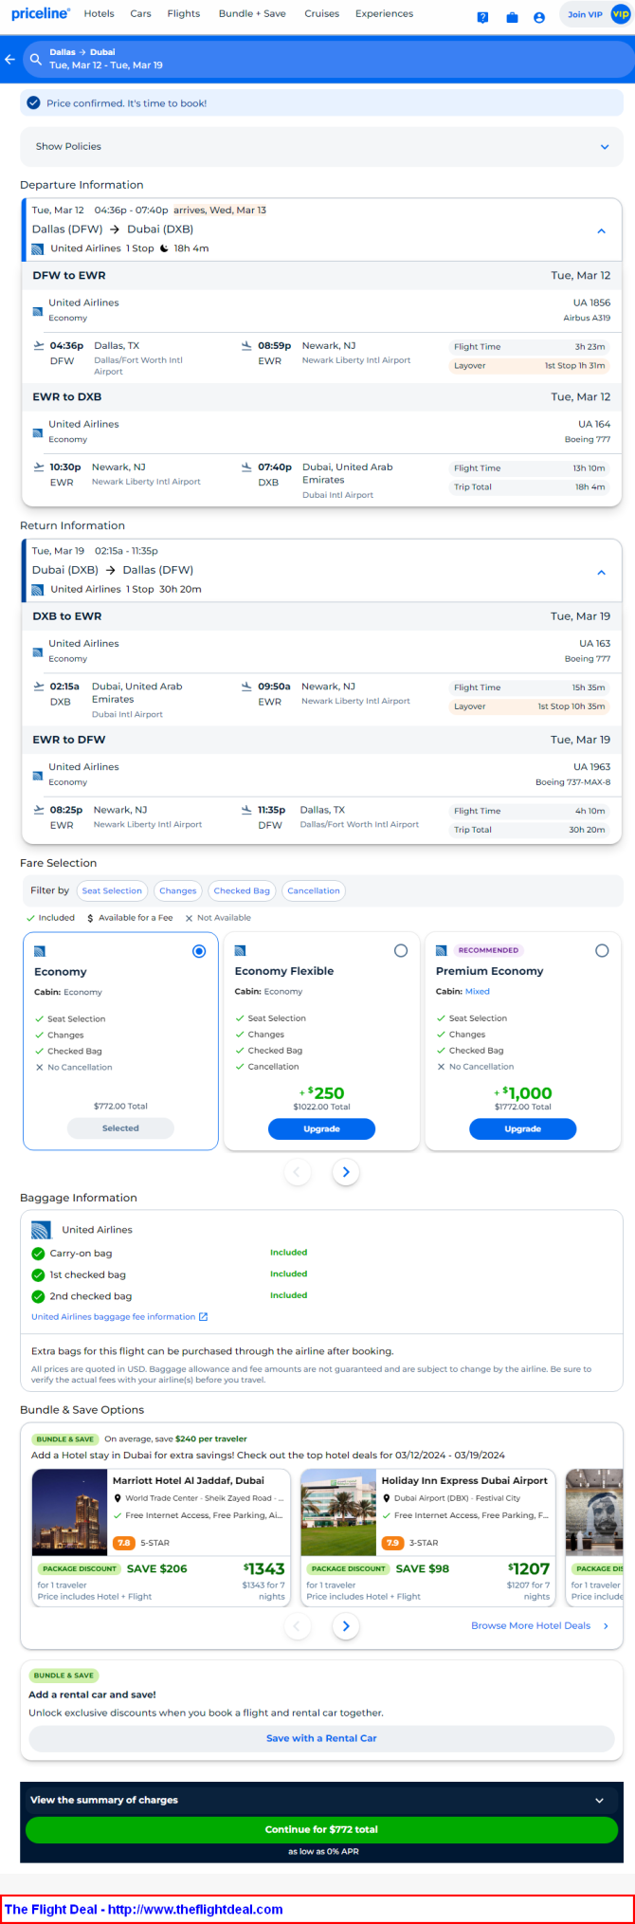Open the account profile icon
This screenshot has height=1924, width=635.
click(x=539, y=17)
